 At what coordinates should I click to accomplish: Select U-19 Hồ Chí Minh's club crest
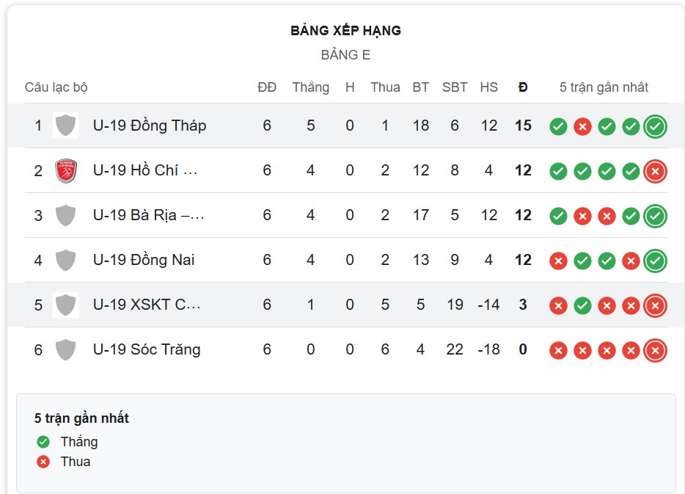point(65,170)
